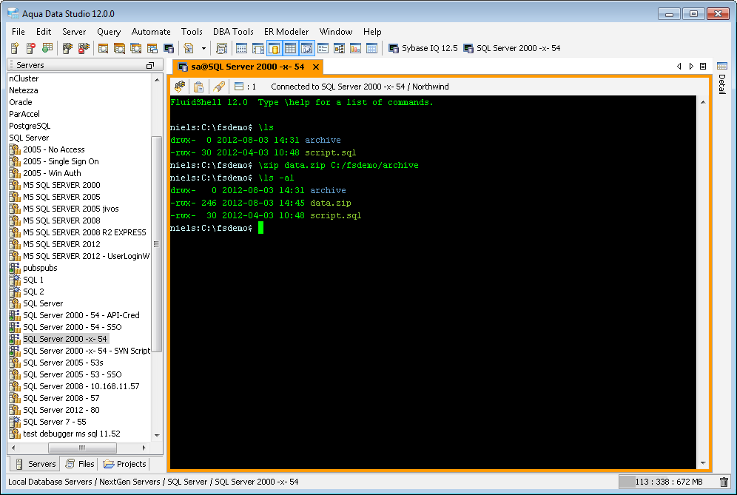This screenshot has width=737, height=495.
Task: Click the first plain table grid icon
Action: (241, 48)
